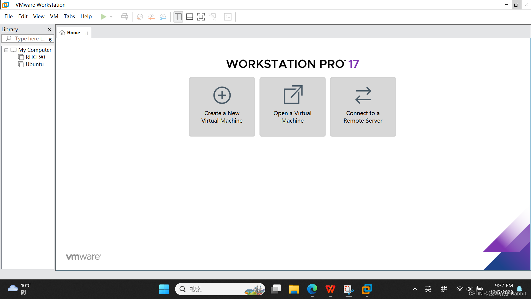Click Revert to Snapshot toolbar icon
The image size is (531, 299).
pos(152,17)
